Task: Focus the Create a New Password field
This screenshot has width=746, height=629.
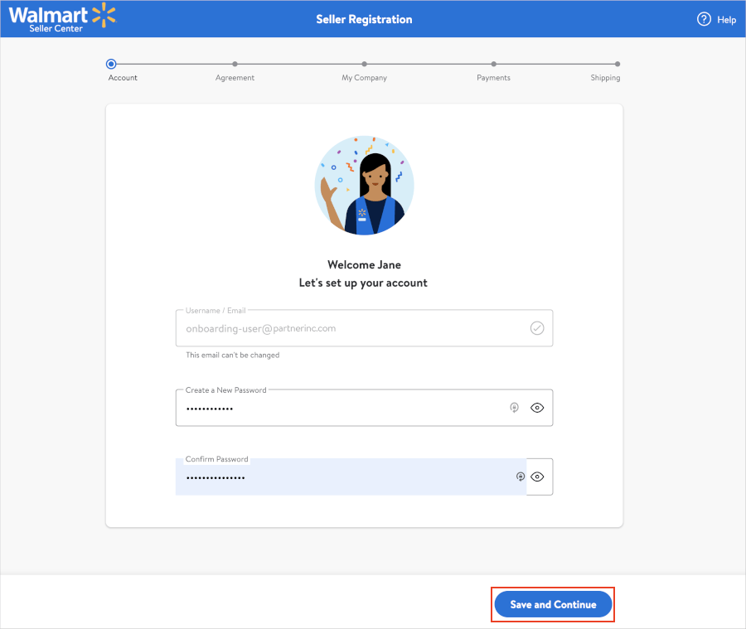Action: 340,409
